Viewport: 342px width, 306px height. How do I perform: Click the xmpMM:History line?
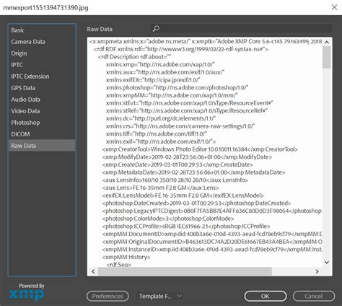pos(126,257)
